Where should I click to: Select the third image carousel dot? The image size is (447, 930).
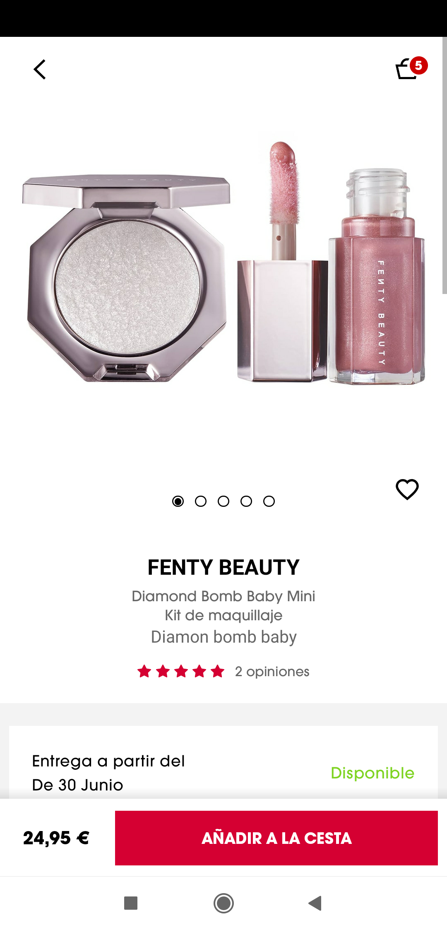point(223,501)
